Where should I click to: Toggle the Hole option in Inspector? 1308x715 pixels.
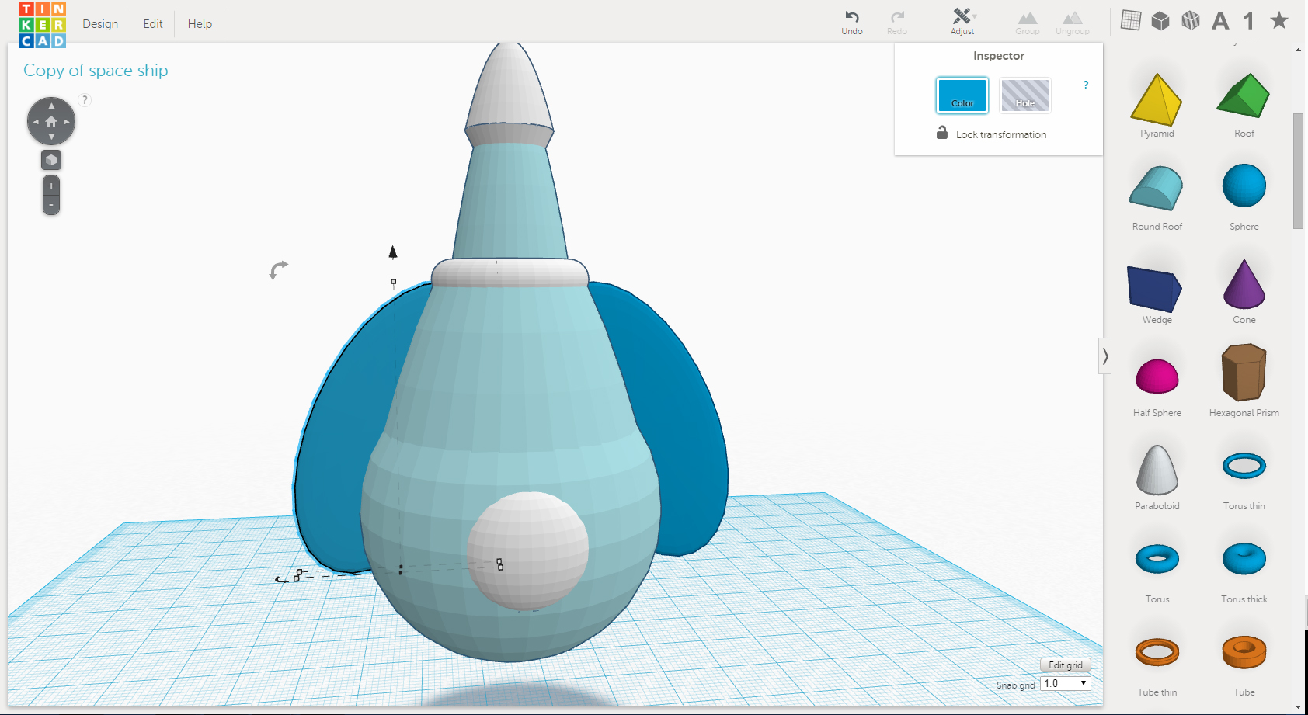click(x=1025, y=95)
